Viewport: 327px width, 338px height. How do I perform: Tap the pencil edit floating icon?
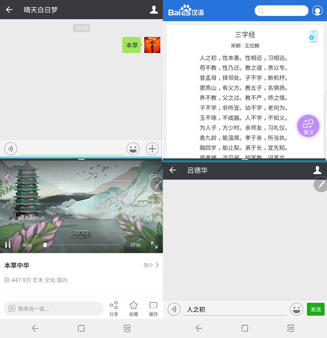pyautogui.click(x=321, y=185)
